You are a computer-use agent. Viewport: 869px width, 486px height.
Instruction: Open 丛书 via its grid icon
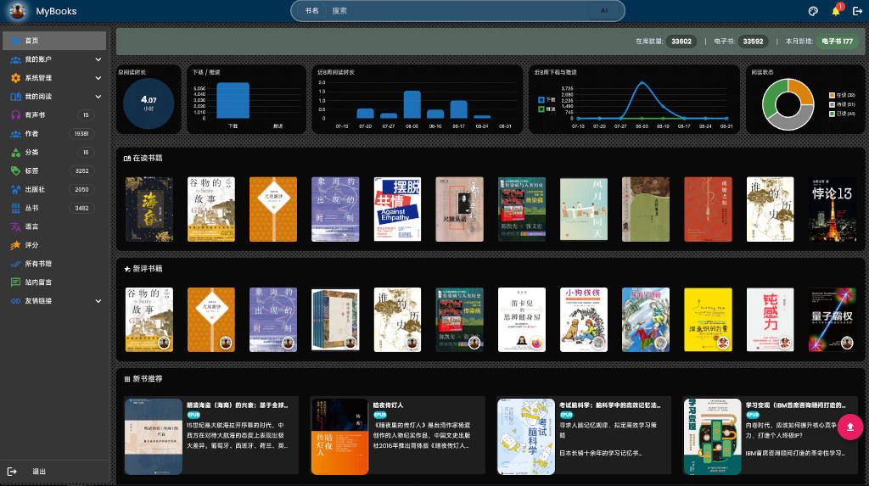15,208
